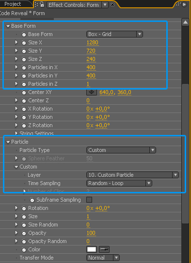This screenshot has width=191, height=263.
Task: Click the Center XY crosshair point picker
Action: (x=92, y=92)
